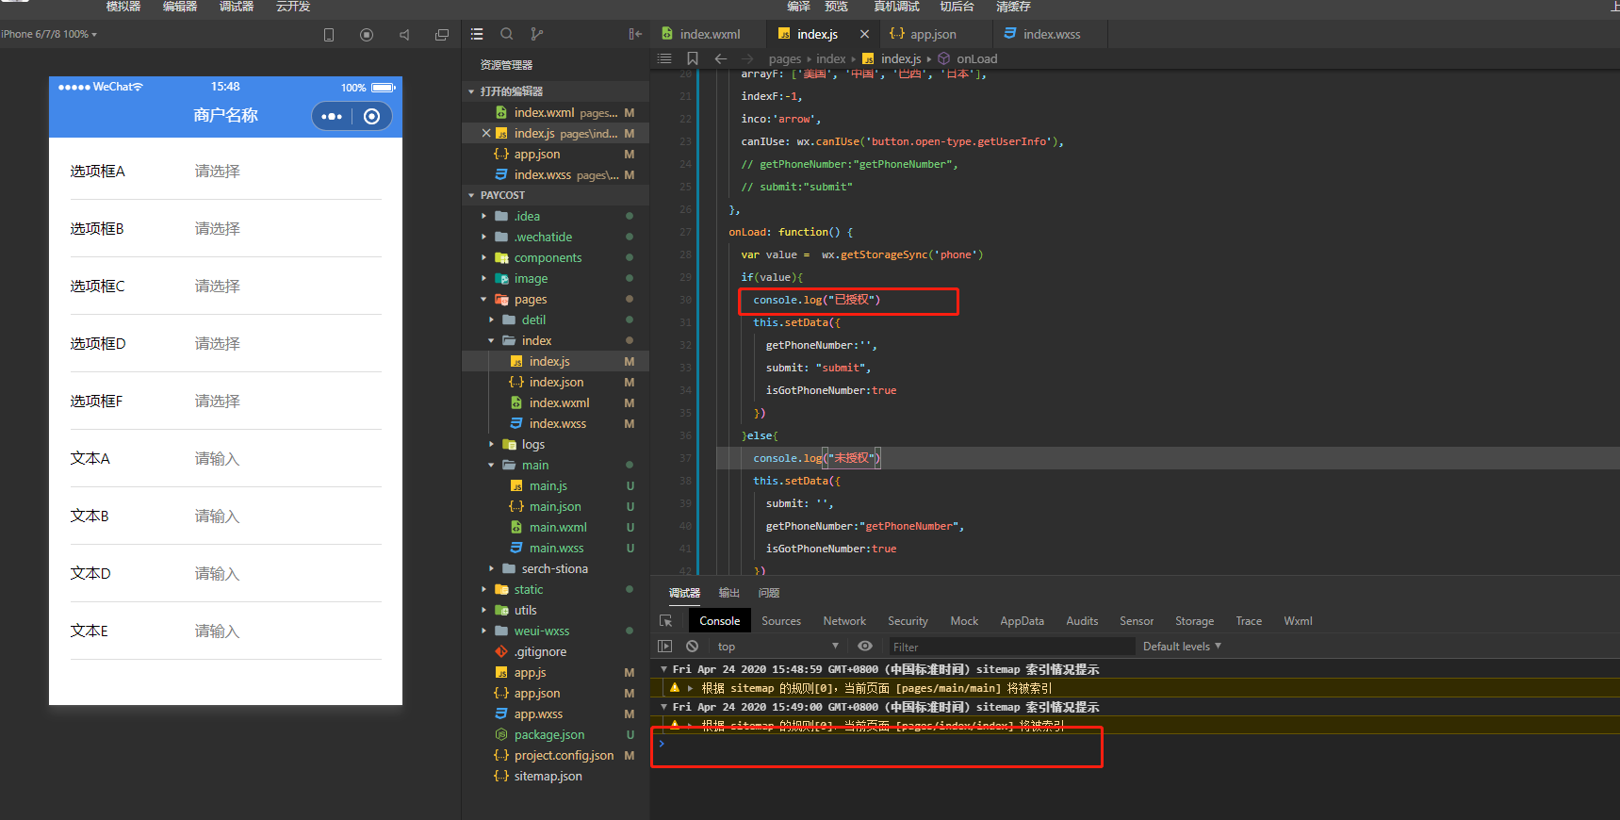1620x820 pixels.
Task: Show the console sidebar
Action: [x=665, y=647]
